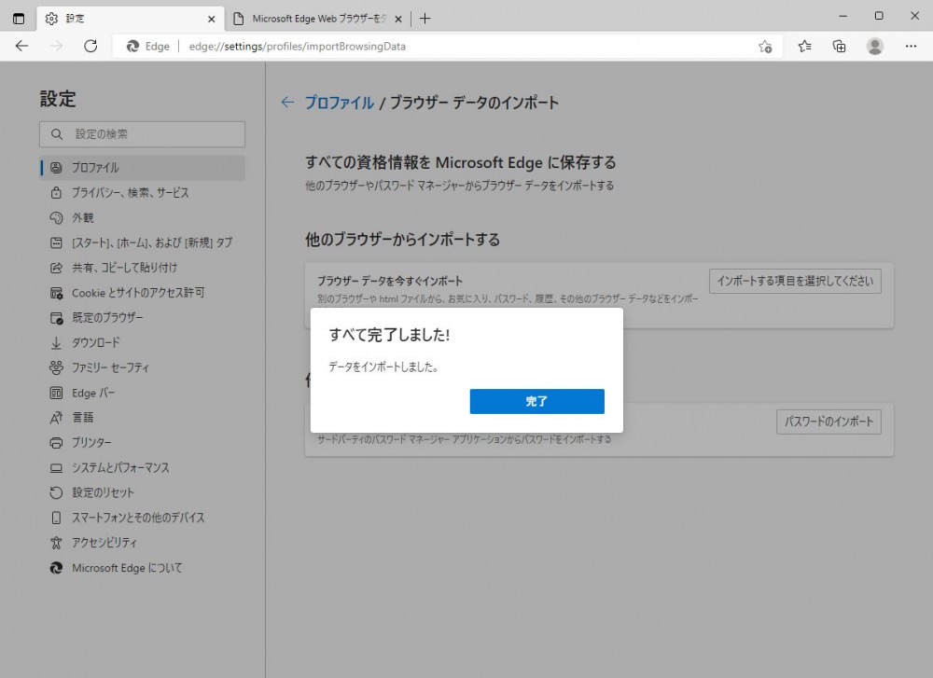
Task: Click the language icon next to 言語
Action: tap(56, 418)
